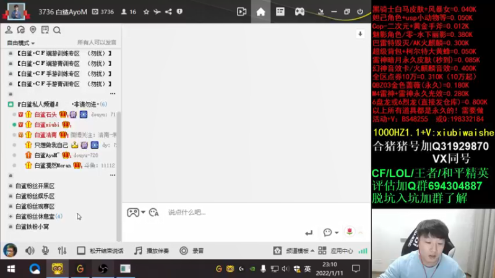
Task: Open the report shield icon
Action: pyautogui.click(x=179, y=12)
